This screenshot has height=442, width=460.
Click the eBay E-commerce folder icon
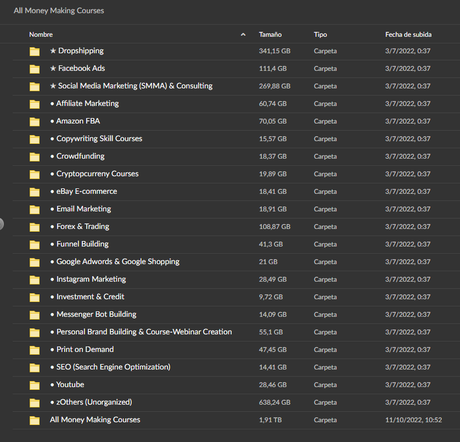pos(35,192)
